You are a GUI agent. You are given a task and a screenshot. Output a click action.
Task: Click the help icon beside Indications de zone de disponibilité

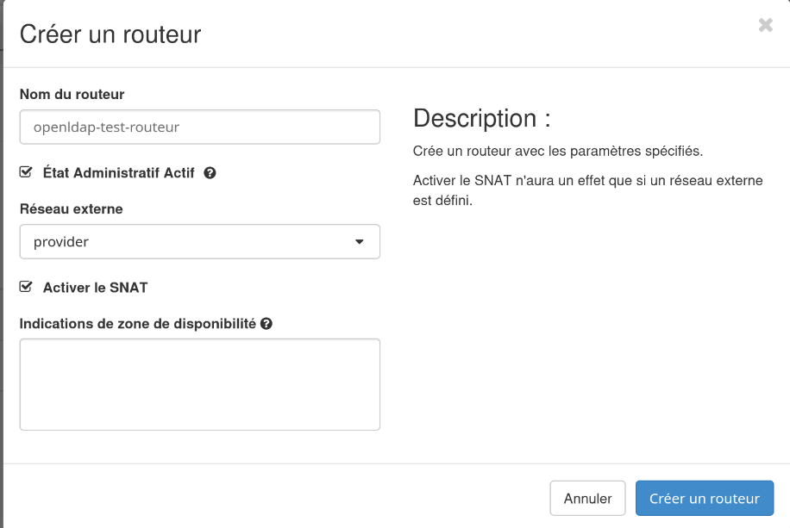(x=266, y=323)
